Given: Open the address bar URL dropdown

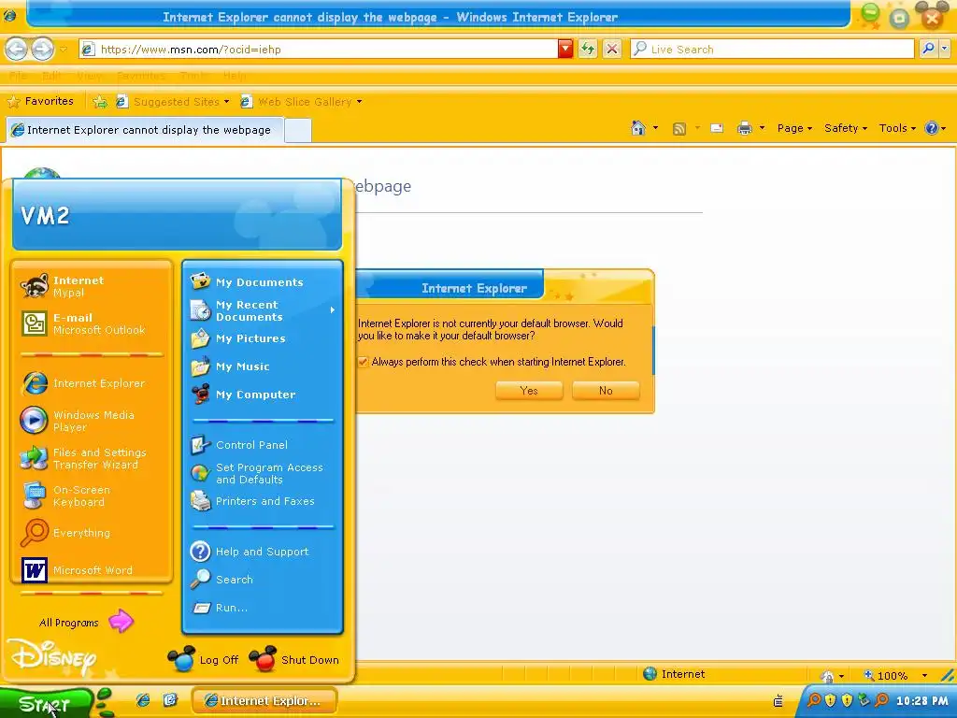Looking at the screenshot, I should [x=565, y=49].
